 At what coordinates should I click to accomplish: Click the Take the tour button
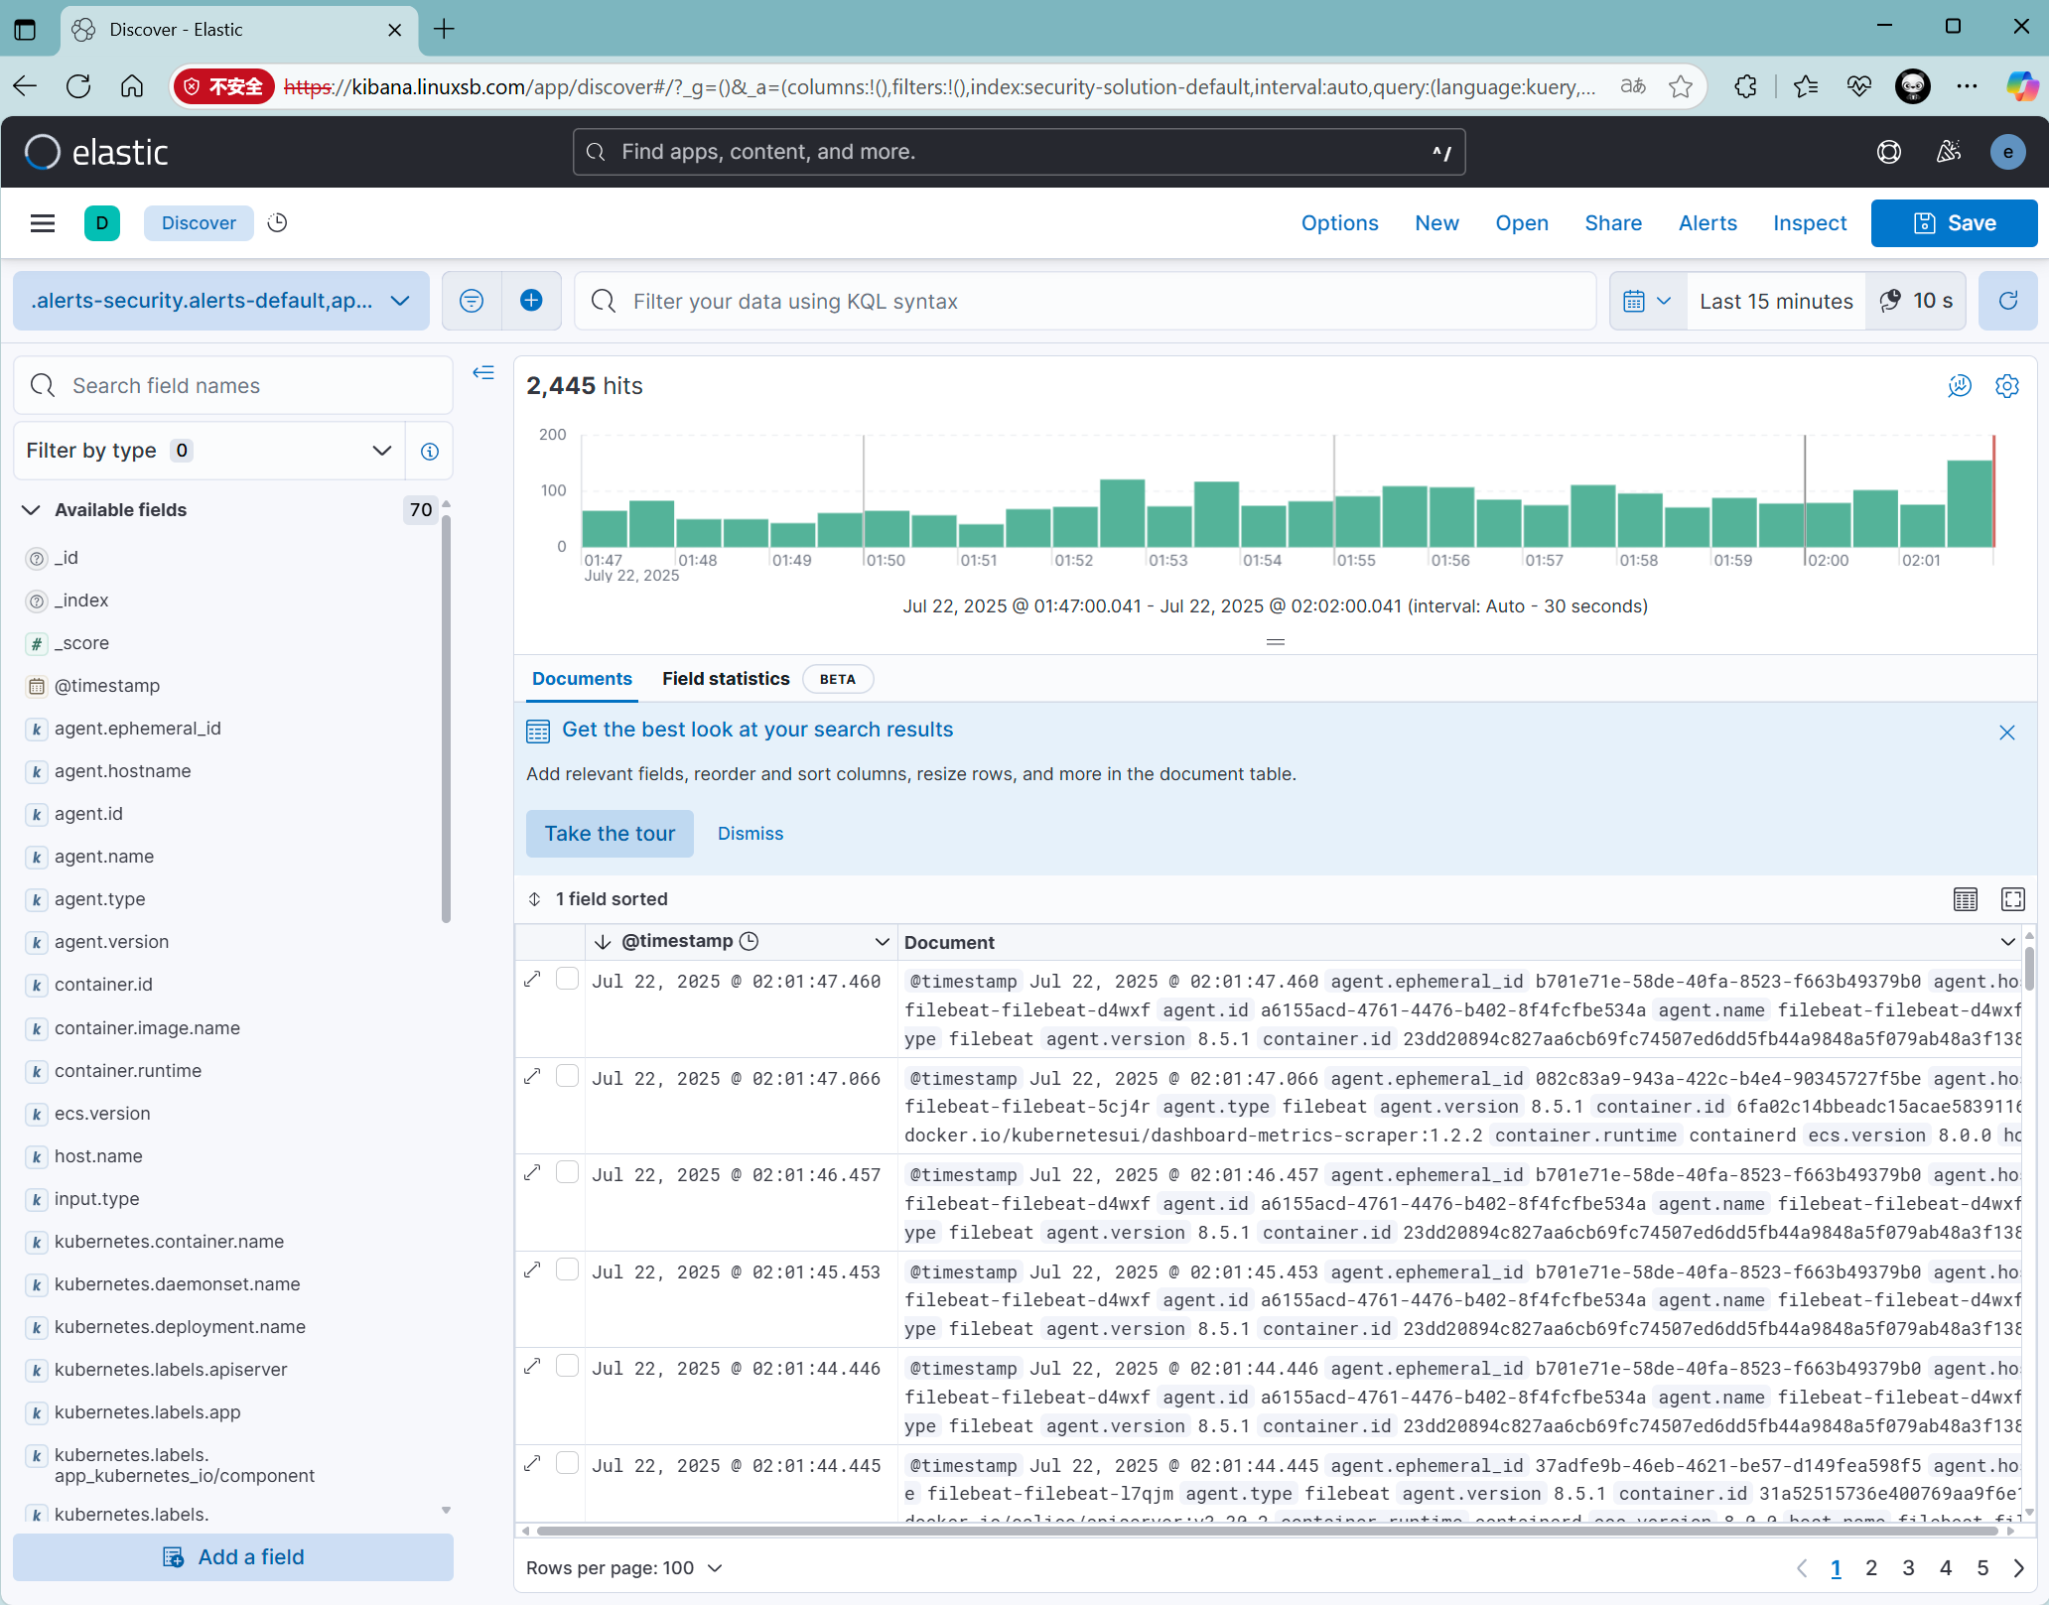[x=610, y=834]
